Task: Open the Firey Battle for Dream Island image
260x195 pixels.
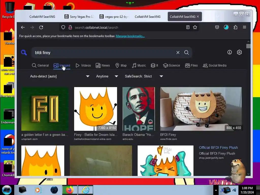Action: tap(95, 109)
